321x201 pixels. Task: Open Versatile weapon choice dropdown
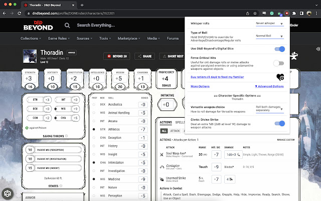click(270, 109)
